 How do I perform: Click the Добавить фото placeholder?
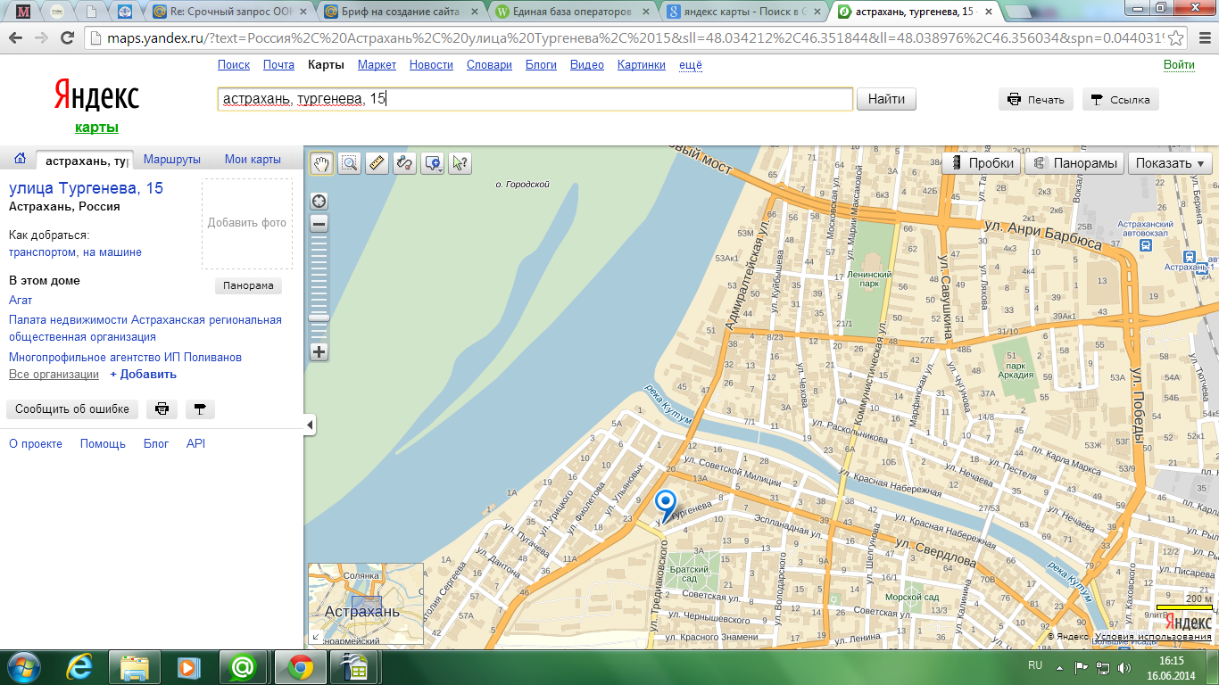click(x=247, y=223)
